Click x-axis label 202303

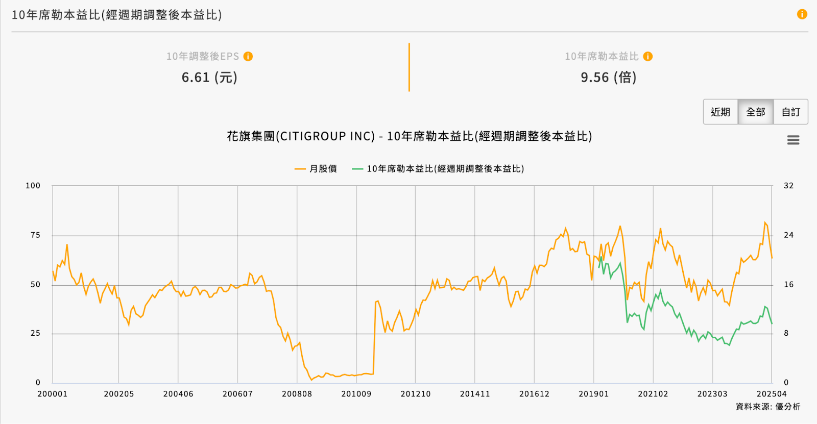[712, 394]
